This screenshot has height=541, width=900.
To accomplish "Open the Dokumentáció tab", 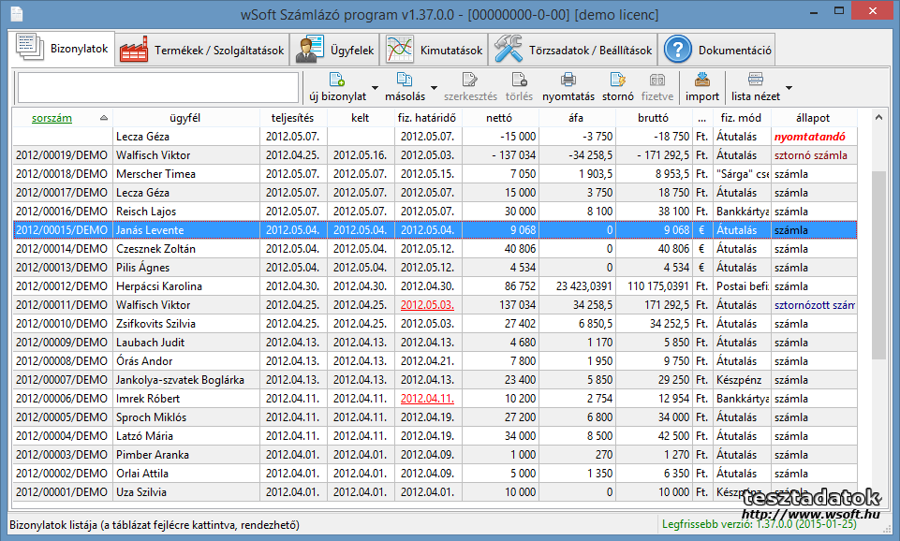I will tap(718, 50).
